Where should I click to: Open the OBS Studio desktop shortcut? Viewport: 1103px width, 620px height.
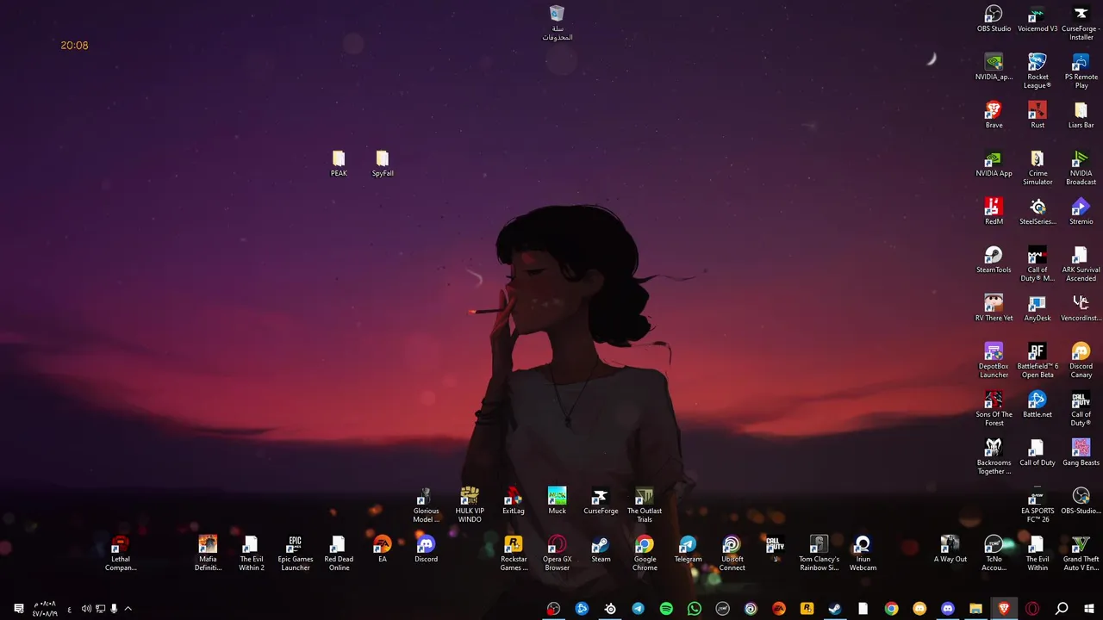[994, 19]
